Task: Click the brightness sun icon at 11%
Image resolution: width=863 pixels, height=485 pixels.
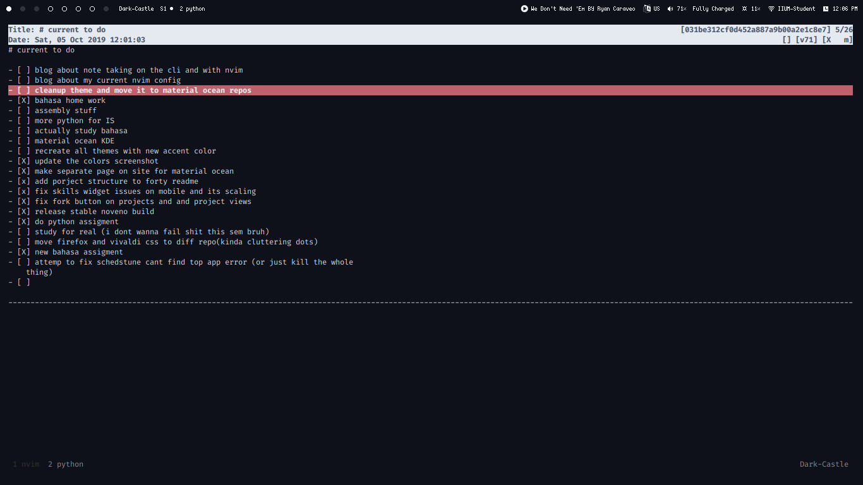Action: click(745, 9)
